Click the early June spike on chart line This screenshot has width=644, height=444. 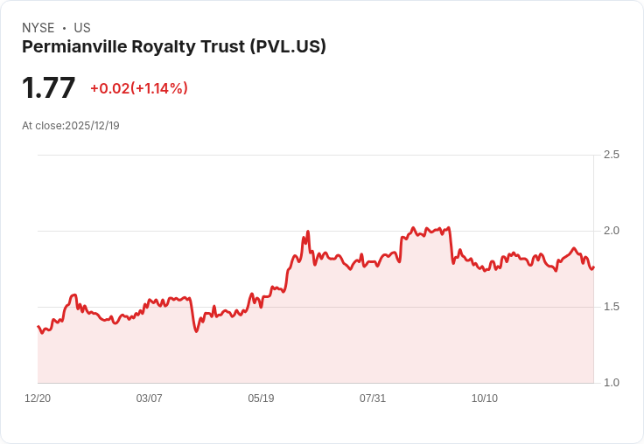pyautogui.click(x=307, y=232)
